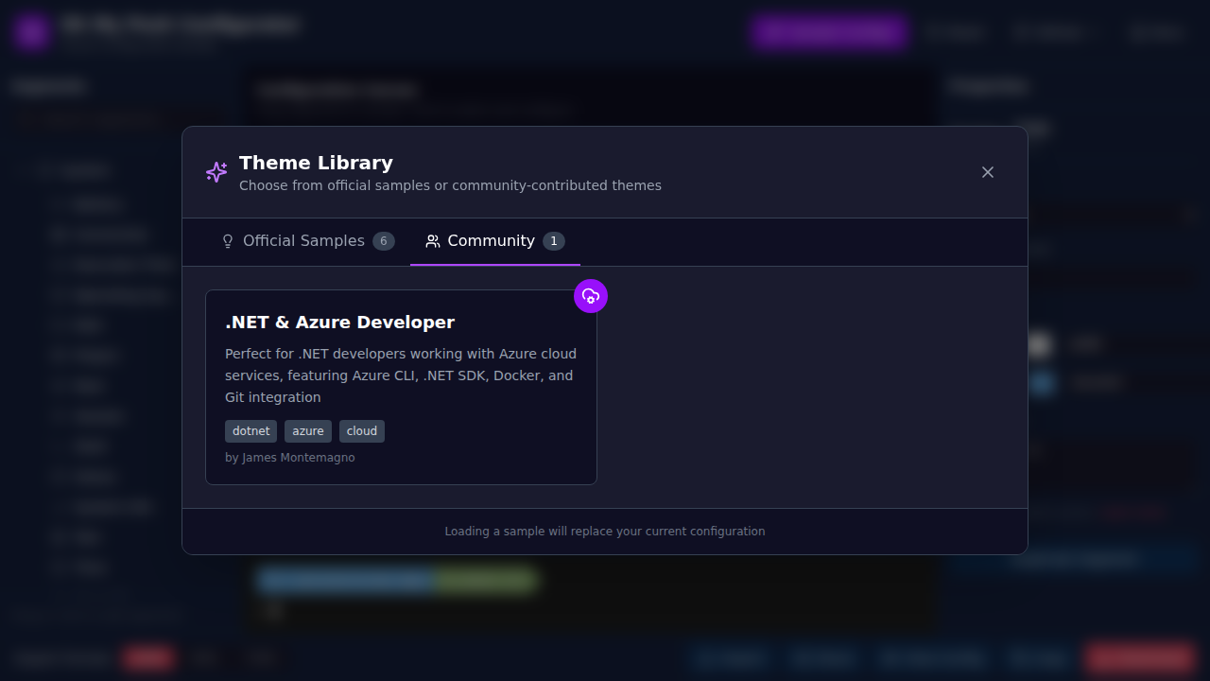Click the dotnet tag

(x=251, y=431)
